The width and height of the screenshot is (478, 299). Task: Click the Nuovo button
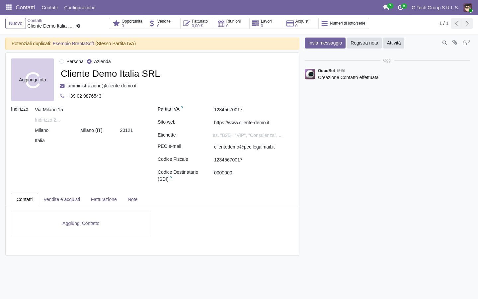(16, 23)
